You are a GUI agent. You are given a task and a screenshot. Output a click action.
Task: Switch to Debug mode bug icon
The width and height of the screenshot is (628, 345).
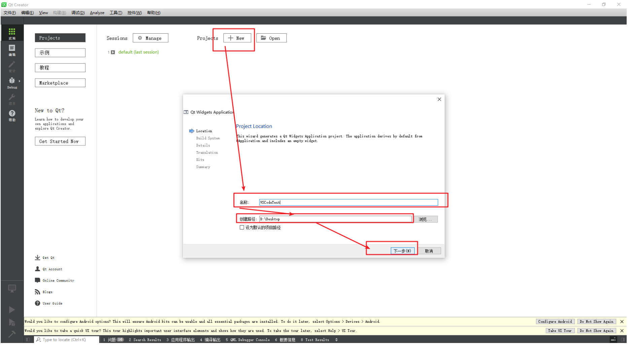12,82
